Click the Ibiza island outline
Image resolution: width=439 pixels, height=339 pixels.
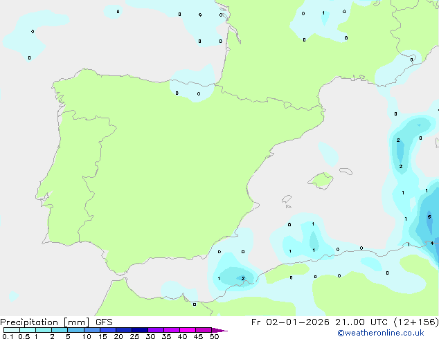click(x=287, y=199)
